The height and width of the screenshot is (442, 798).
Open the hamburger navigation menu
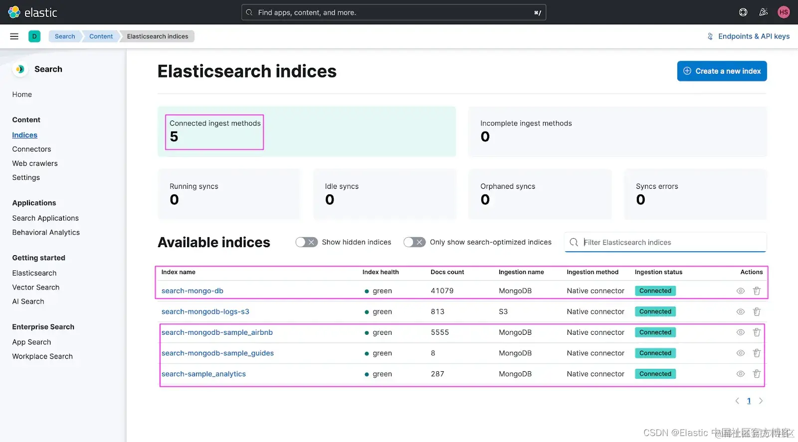click(14, 36)
